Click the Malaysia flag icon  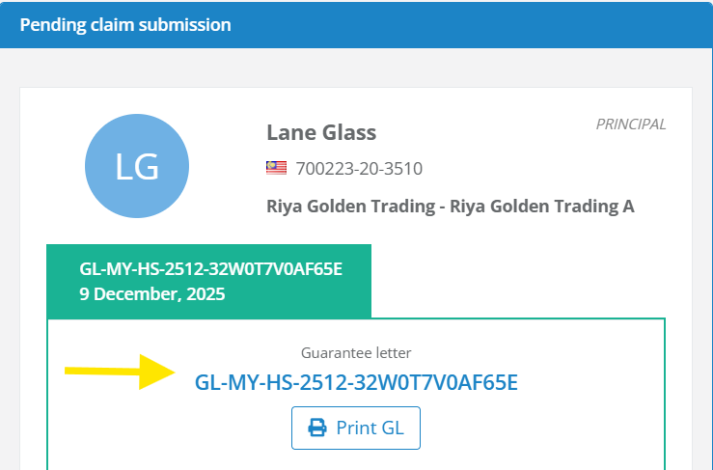(276, 168)
